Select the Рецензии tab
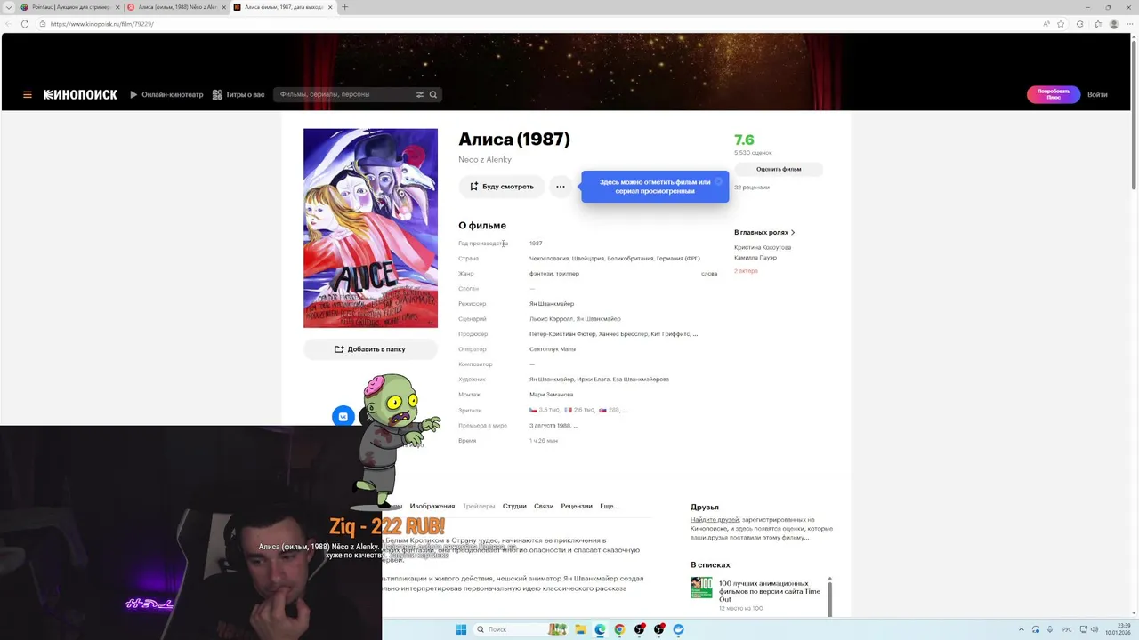Image resolution: width=1139 pixels, height=640 pixels. tap(577, 507)
